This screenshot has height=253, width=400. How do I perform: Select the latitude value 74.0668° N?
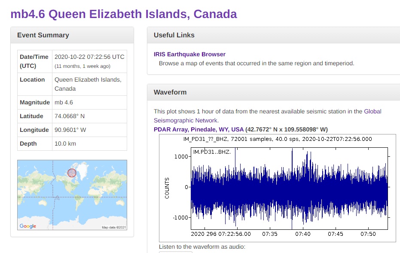[70, 116]
